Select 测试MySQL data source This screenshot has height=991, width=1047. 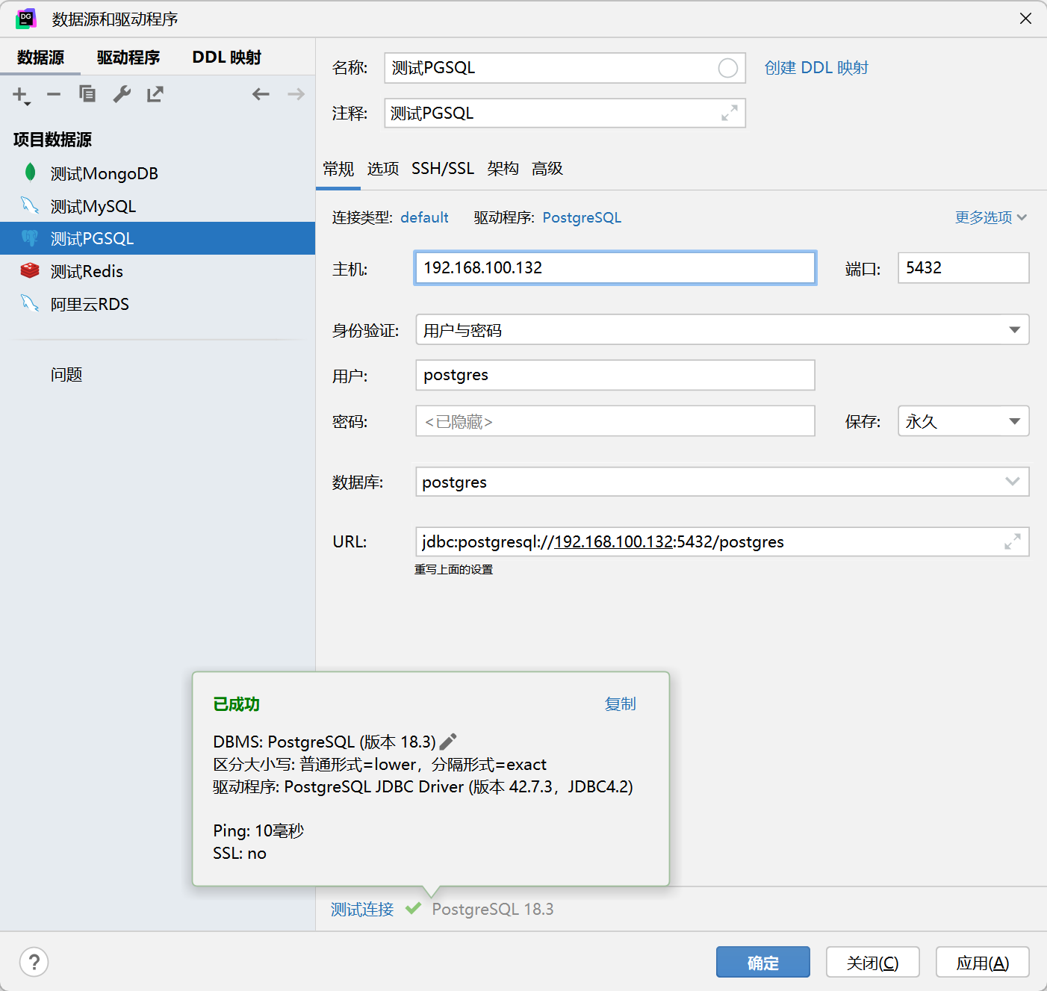pos(158,206)
